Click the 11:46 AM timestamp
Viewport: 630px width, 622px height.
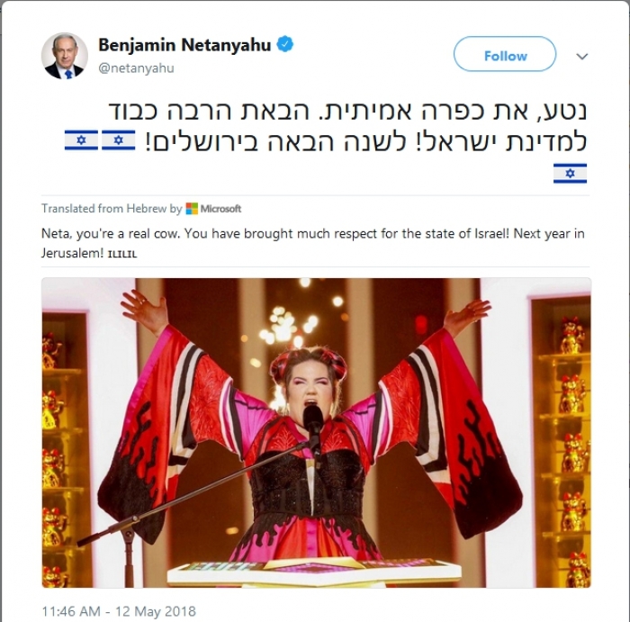[x=71, y=611]
